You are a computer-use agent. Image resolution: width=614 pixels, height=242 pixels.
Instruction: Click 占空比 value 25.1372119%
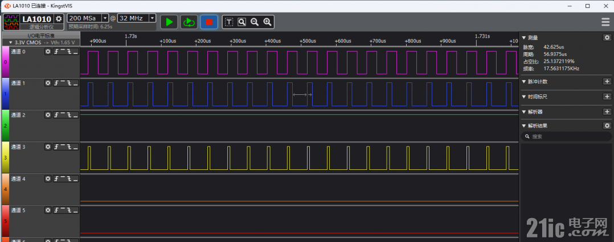click(559, 61)
